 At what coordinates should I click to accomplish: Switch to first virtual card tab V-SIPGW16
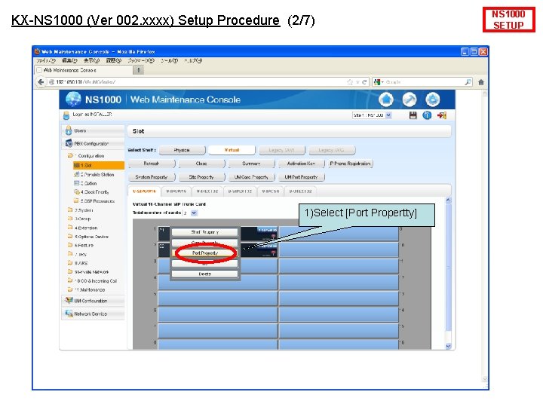point(144,191)
